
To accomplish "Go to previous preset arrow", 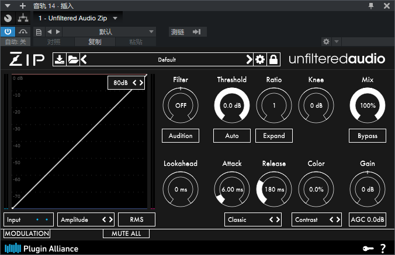I will [84, 59].
